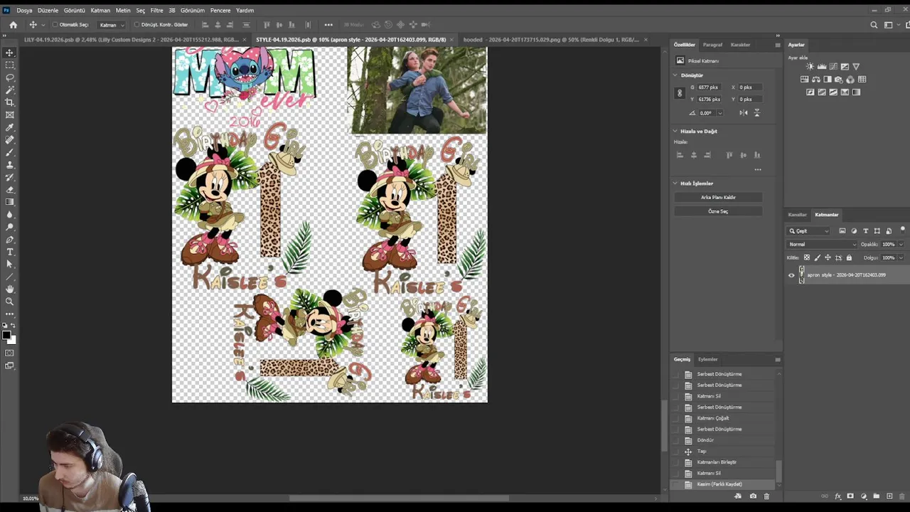
Task: Create a new layer with plus icon
Action: point(889,496)
